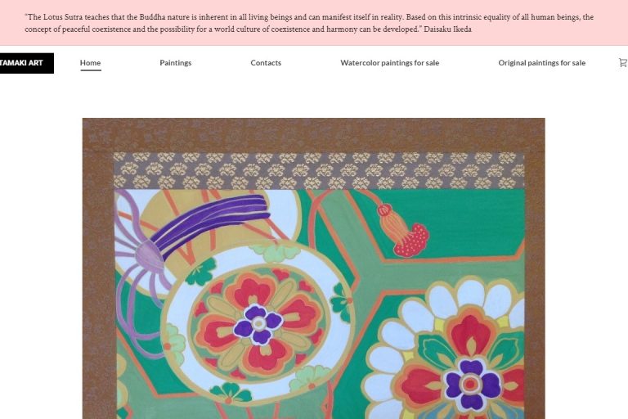The width and height of the screenshot is (628, 419).
Task: Click the gold floral patterned band
Action: tap(319, 171)
